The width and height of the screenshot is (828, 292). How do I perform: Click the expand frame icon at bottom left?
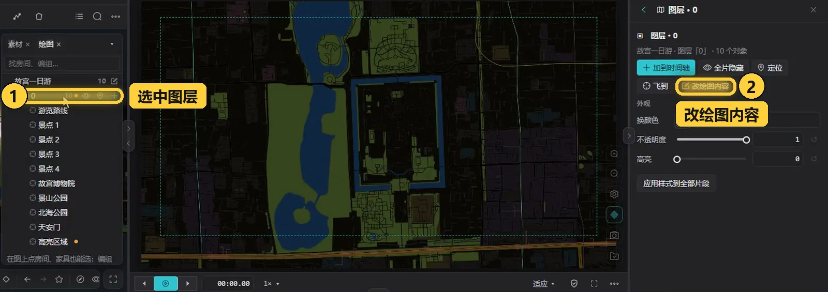pyautogui.click(x=113, y=279)
